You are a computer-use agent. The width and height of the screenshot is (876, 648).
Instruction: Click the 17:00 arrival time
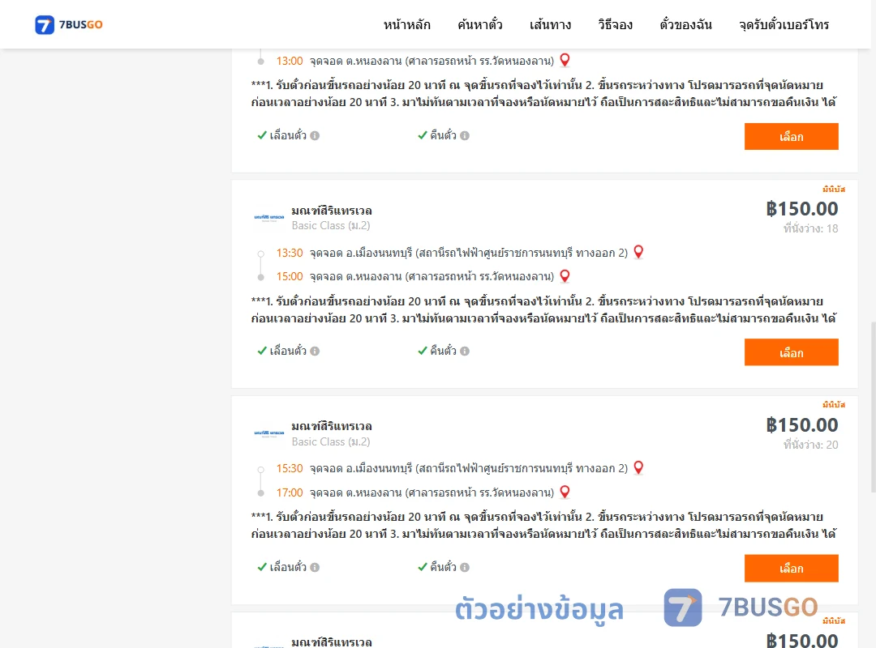tap(290, 492)
